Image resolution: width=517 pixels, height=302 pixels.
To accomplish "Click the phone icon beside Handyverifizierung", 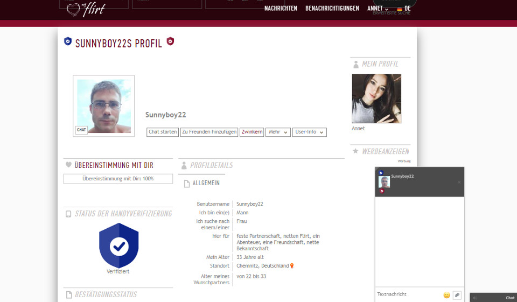I will pyautogui.click(x=68, y=214).
